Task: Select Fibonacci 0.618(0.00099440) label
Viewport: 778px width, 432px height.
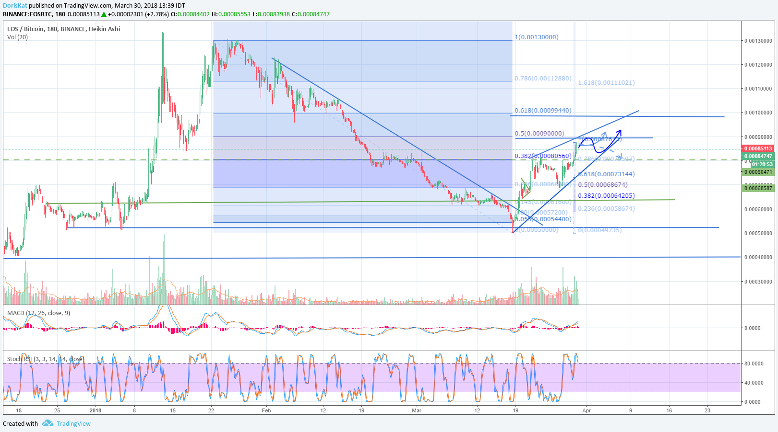Action: [543, 110]
